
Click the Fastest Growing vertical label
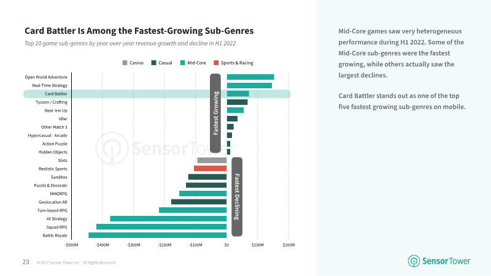tap(215, 113)
